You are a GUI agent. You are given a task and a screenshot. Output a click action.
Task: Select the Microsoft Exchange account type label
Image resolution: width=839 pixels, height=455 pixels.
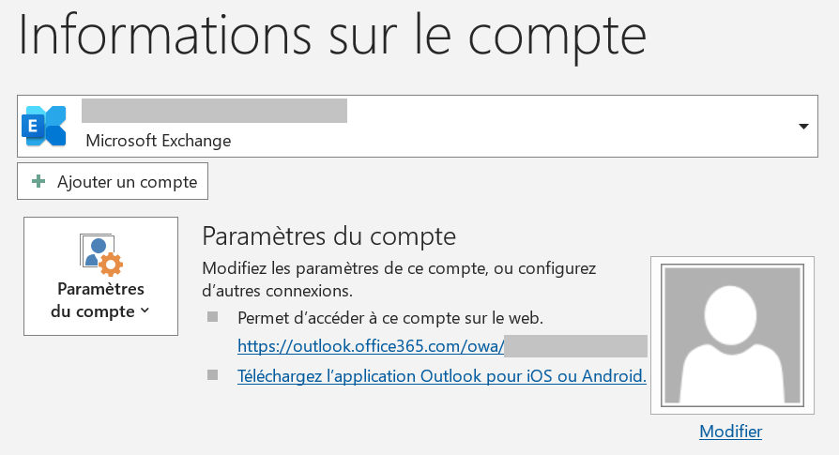158,141
